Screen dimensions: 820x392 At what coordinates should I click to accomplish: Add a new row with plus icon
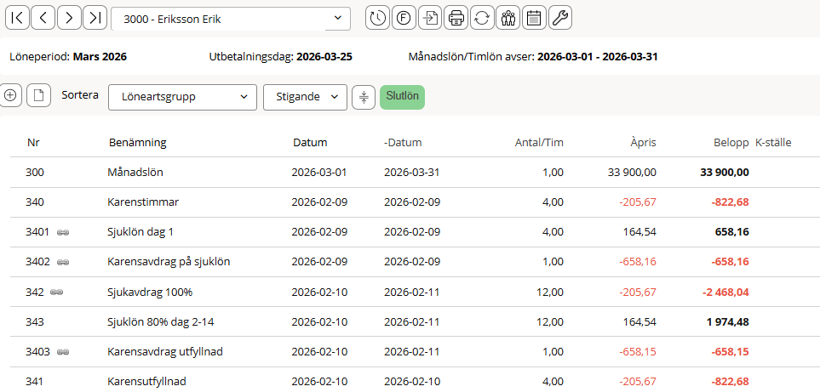tap(11, 96)
